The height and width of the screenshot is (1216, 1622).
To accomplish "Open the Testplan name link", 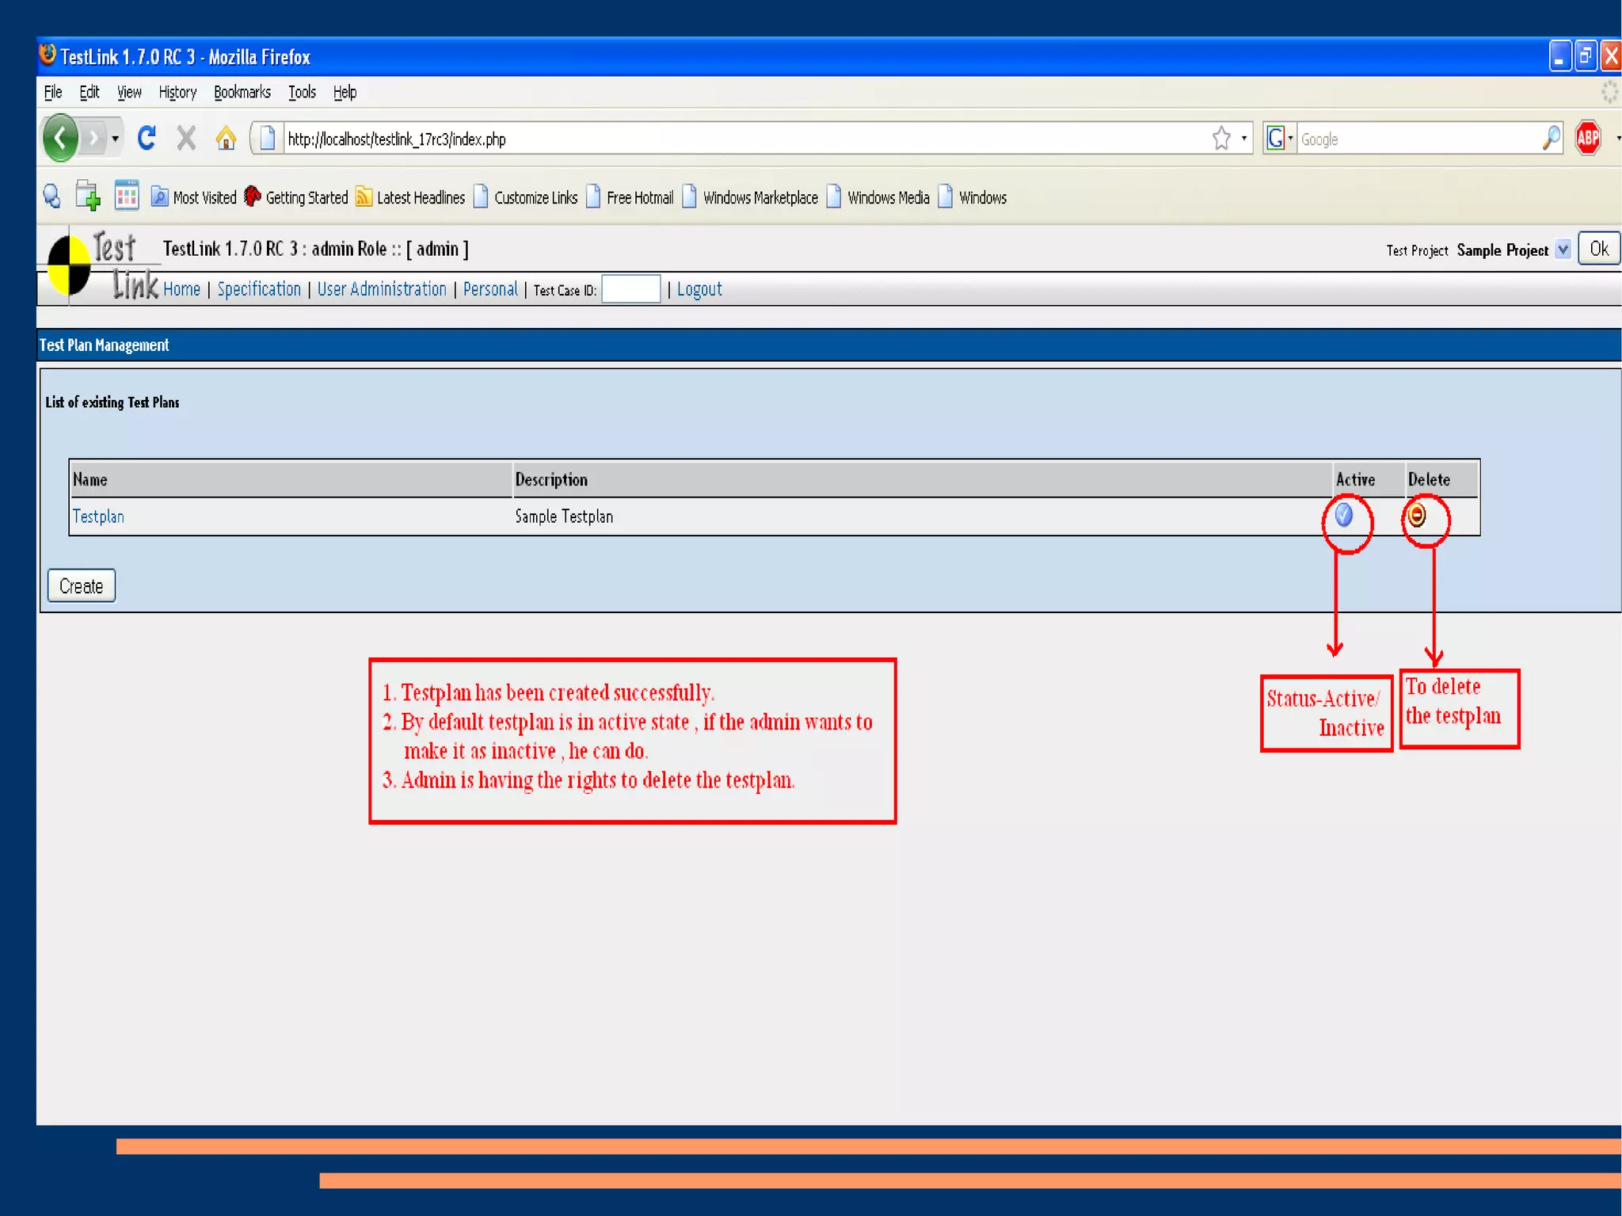I will tap(98, 517).
